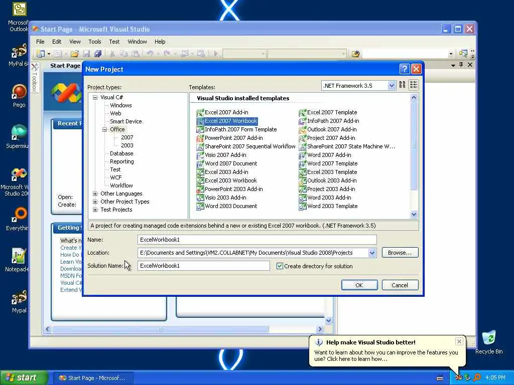514x385 pixels.
Task: Cancel the New Project dialog
Action: click(400, 285)
